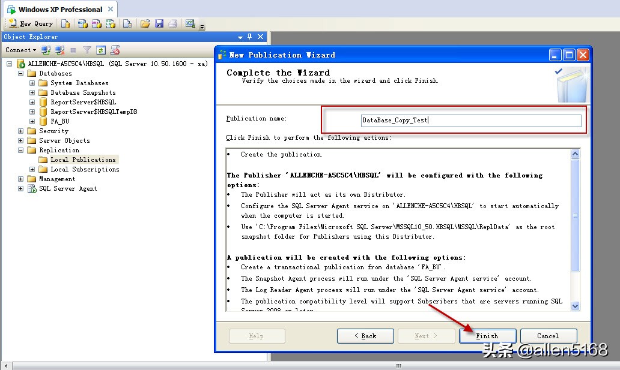Cancel the New Publication Wizard
This screenshot has width=620, height=370.
pos(549,336)
